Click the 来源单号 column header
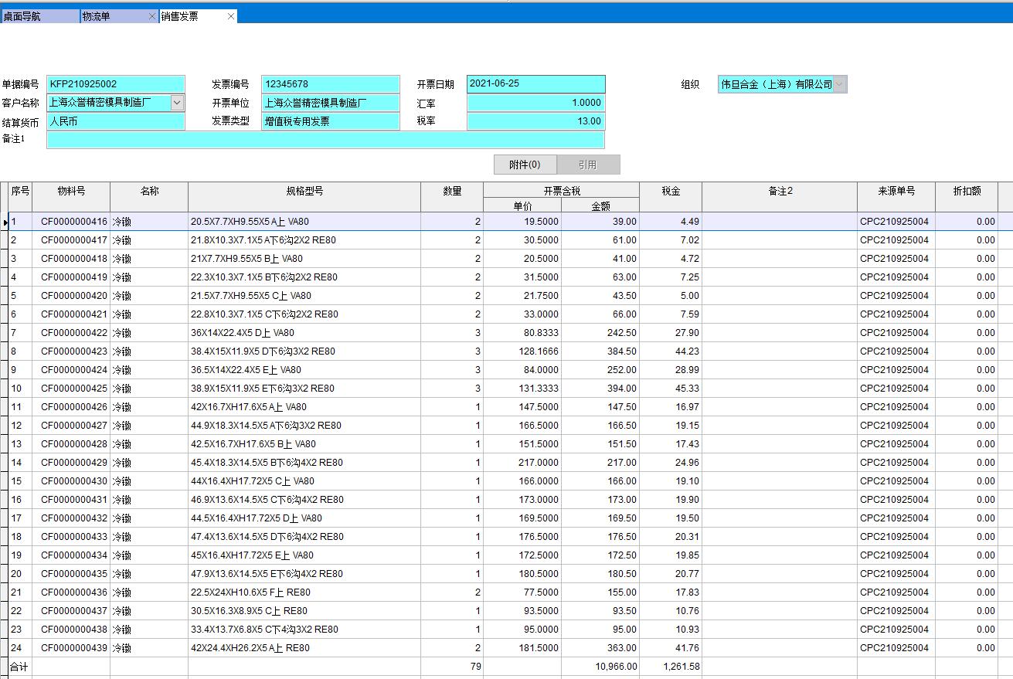Screen dimensions: 1013x679 coord(896,192)
